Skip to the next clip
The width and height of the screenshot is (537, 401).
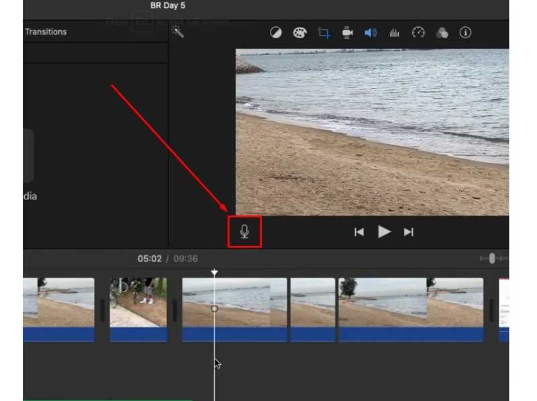pos(409,232)
